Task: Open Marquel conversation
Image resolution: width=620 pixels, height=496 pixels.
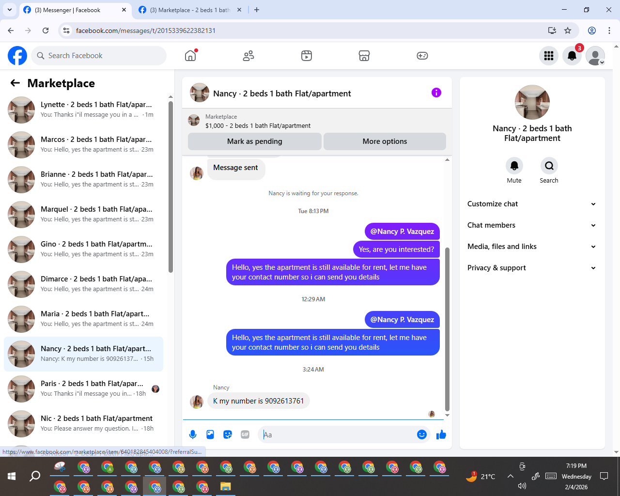Action: pos(83,215)
